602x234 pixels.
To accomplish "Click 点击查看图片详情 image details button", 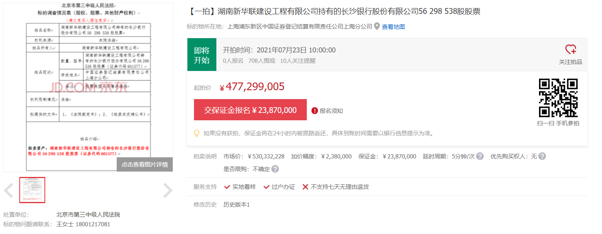I will (145, 165).
